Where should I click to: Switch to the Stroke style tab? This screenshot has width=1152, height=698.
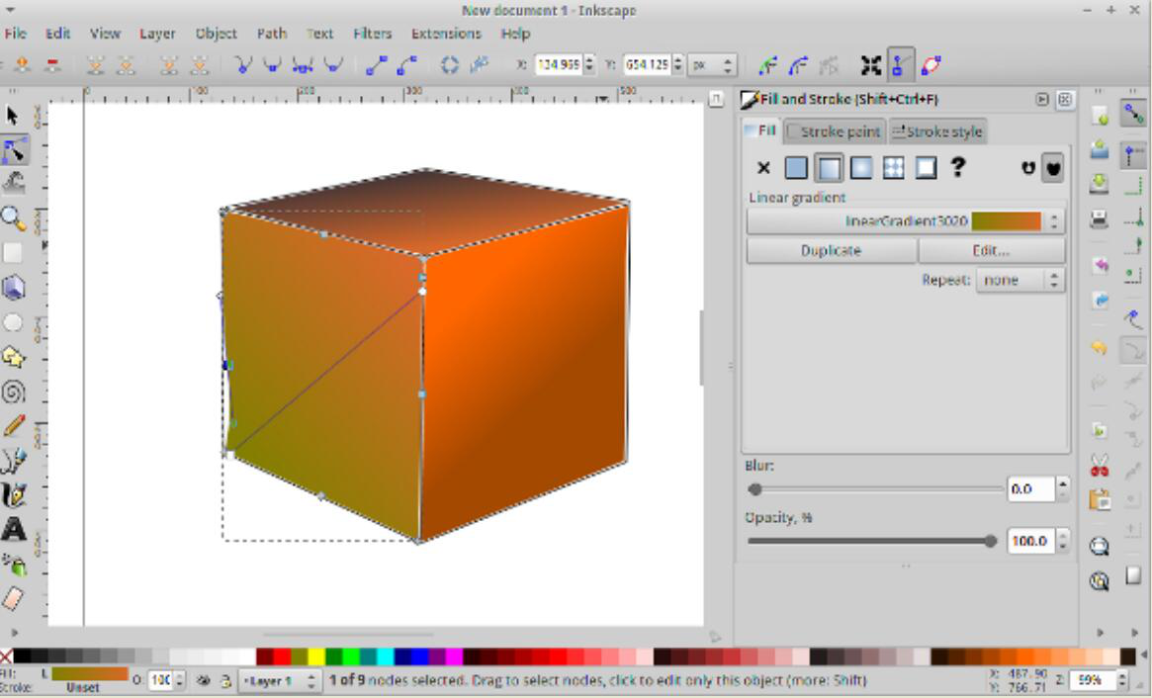coord(937,131)
